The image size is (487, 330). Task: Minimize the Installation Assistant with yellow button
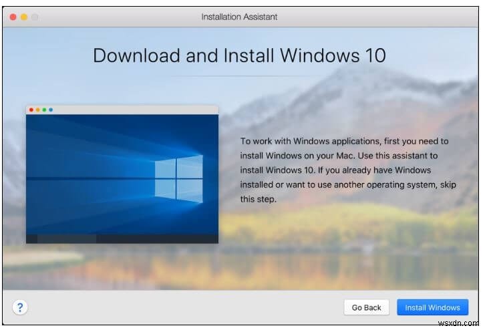24,17
